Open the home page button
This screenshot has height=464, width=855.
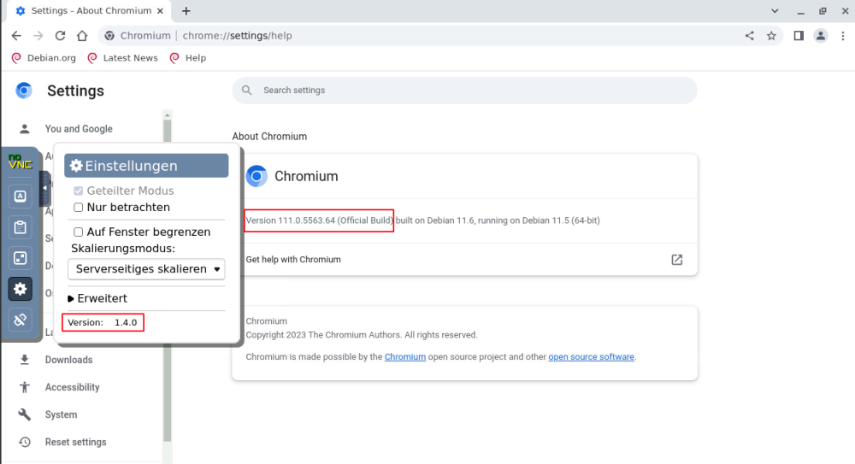pos(82,35)
